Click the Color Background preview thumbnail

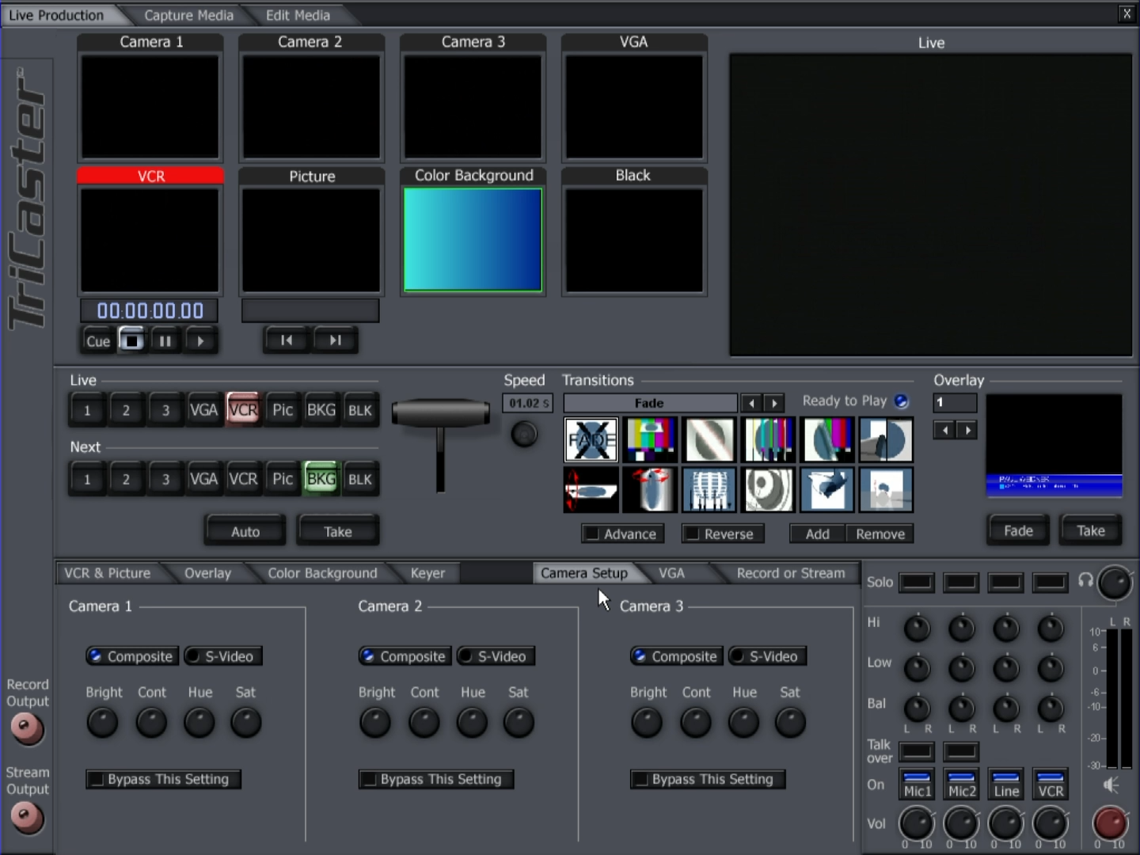(473, 240)
